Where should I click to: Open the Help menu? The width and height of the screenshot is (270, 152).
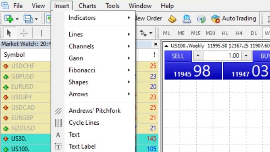click(x=167, y=6)
